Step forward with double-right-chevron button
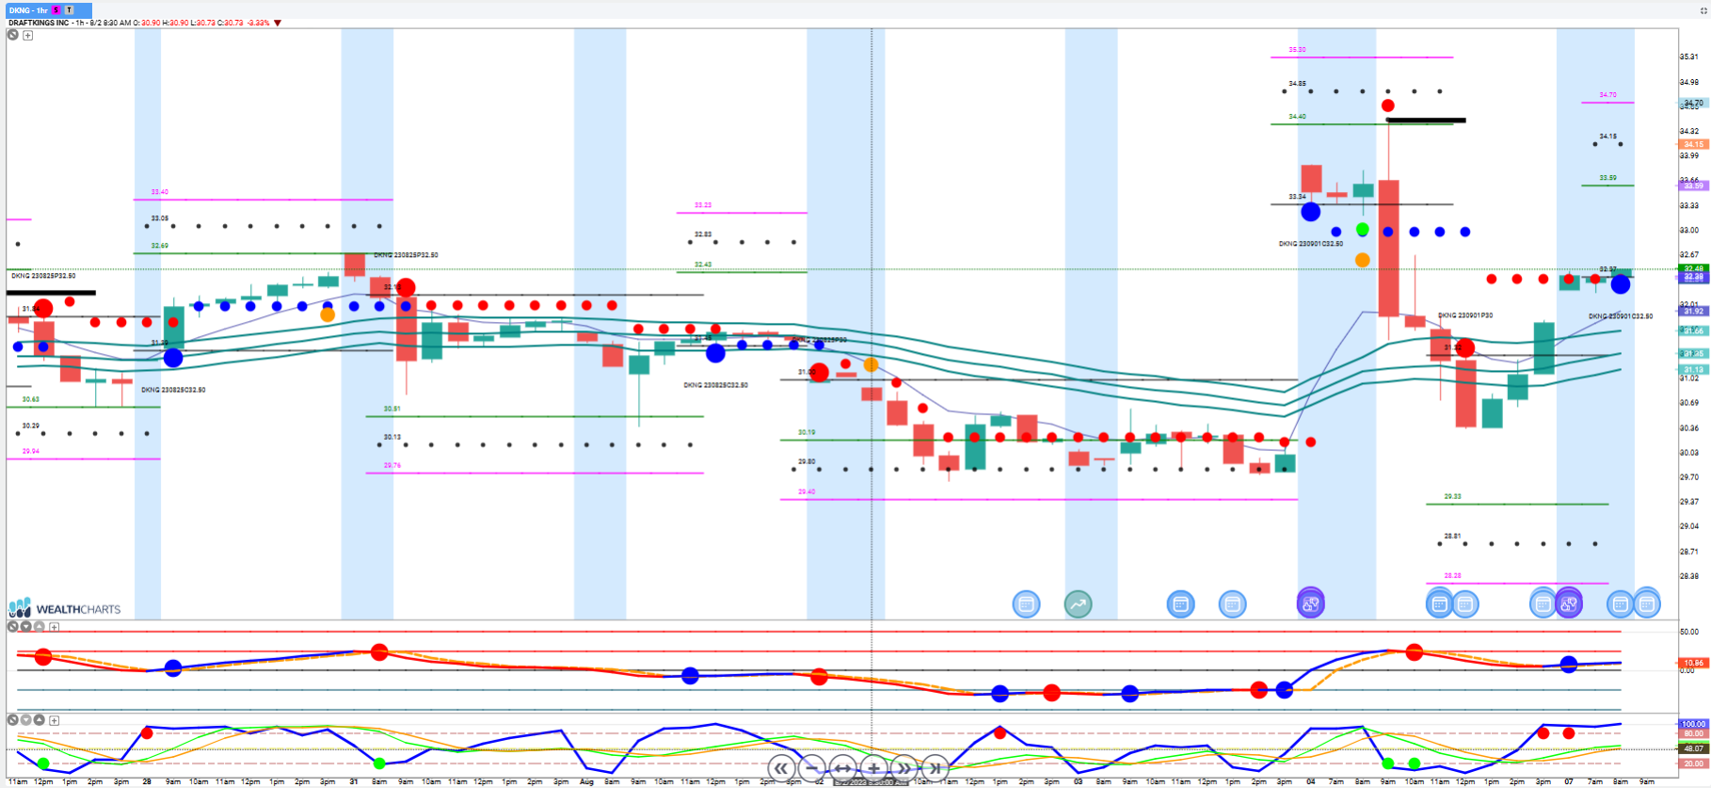Screen dimensions: 1711x788 tap(904, 768)
